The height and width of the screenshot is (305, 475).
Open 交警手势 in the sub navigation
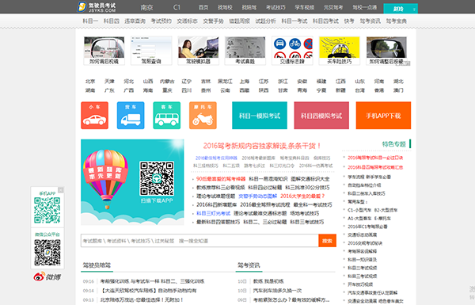[x=213, y=21]
